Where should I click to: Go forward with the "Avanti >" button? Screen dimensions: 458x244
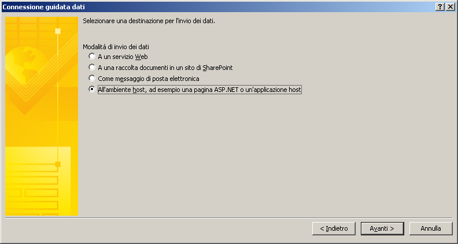point(382,228)
